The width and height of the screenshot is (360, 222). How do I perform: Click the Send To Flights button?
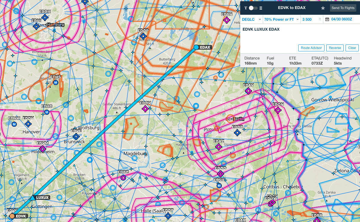point(343,8)
